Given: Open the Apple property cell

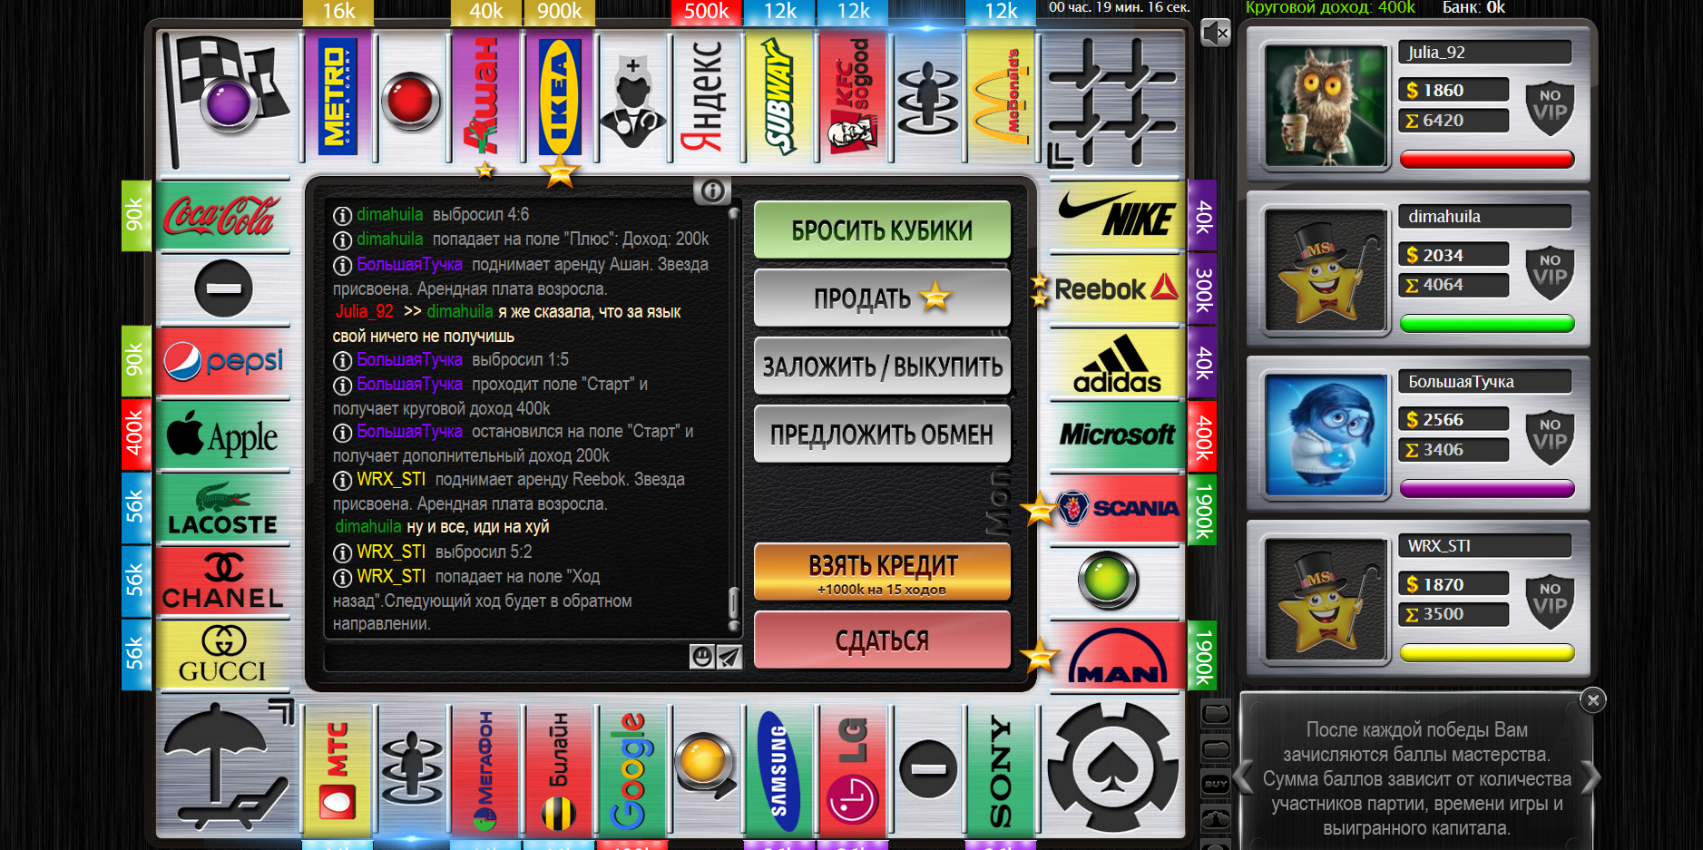Looking at the screenshot, I should [x=223, y=435].
